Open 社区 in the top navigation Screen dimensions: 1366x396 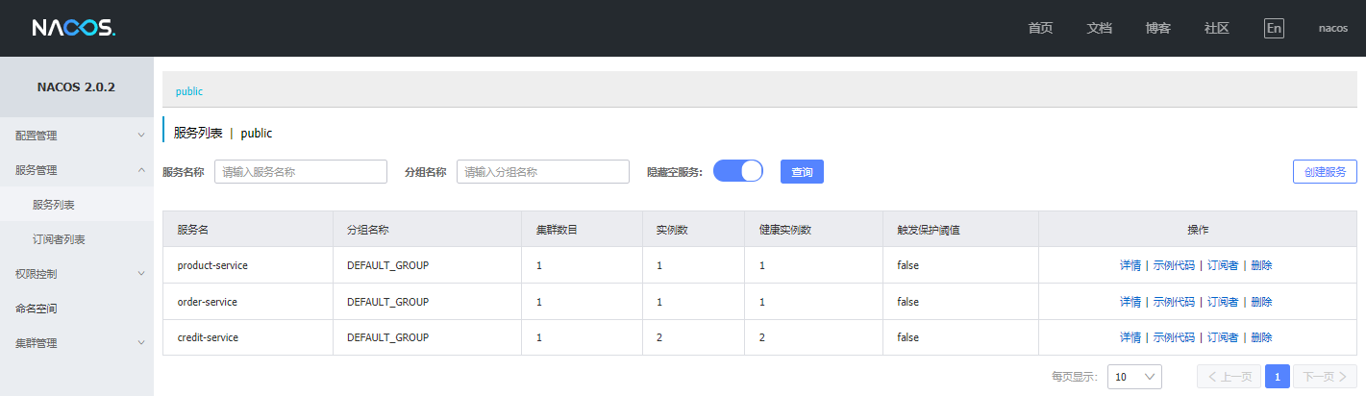click(x=1216, y=28)
